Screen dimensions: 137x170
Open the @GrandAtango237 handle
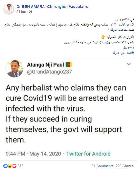tap(49, 72)
